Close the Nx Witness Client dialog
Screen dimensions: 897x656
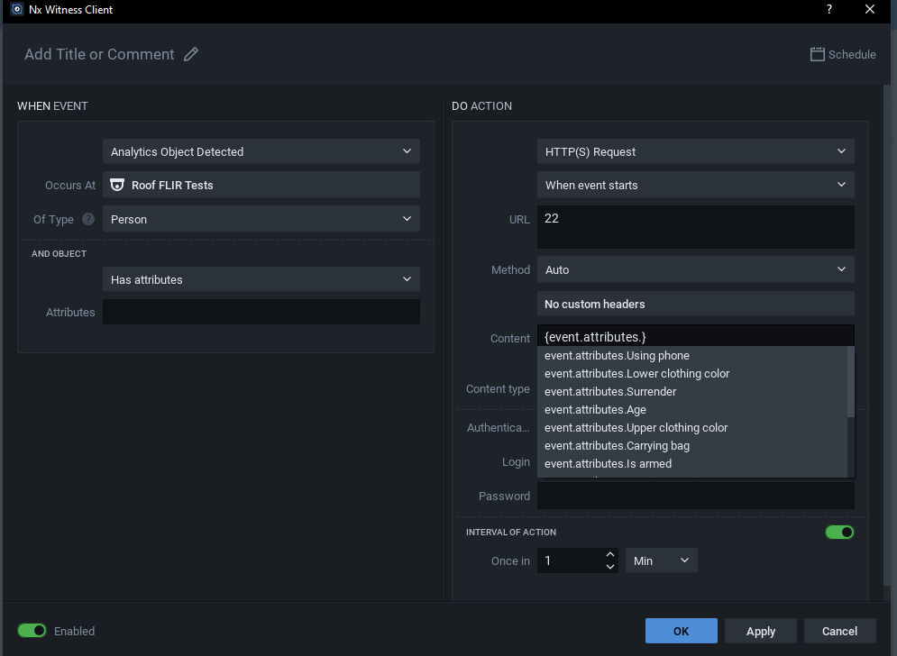click(x=870, y=9)
